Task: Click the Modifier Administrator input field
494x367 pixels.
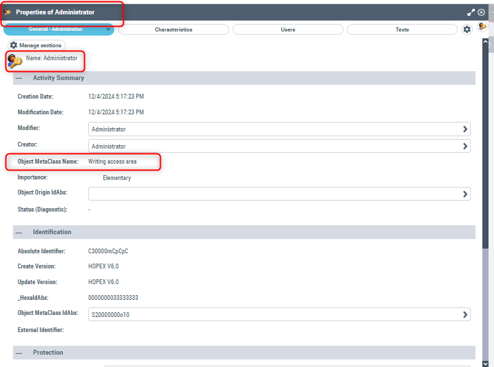Action: click(279, 129)
